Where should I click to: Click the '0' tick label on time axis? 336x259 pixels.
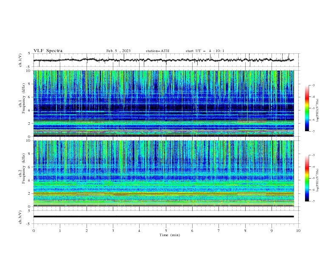point(34,231)
